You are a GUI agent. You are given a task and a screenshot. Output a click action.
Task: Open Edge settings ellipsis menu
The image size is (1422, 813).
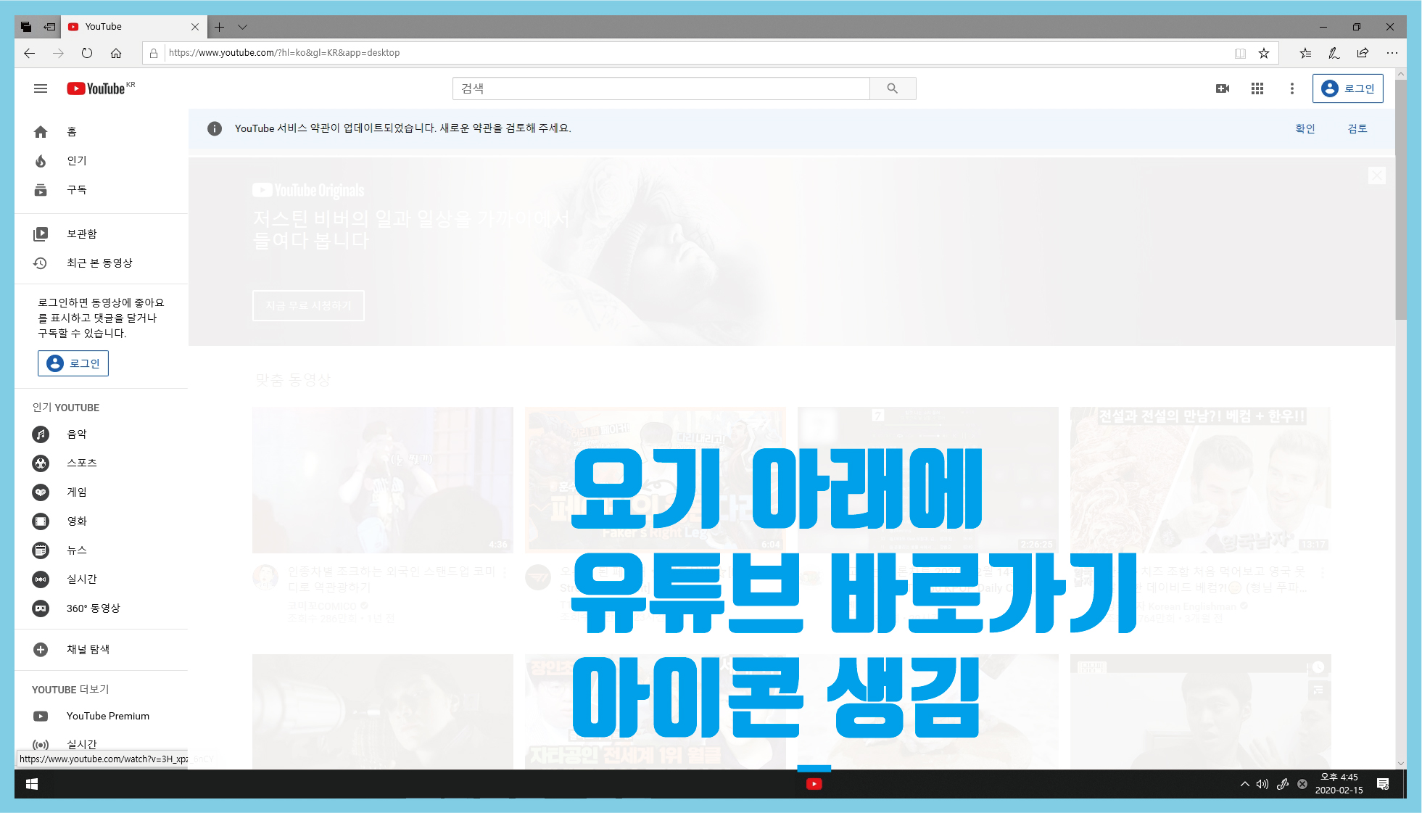point(1392,53)
